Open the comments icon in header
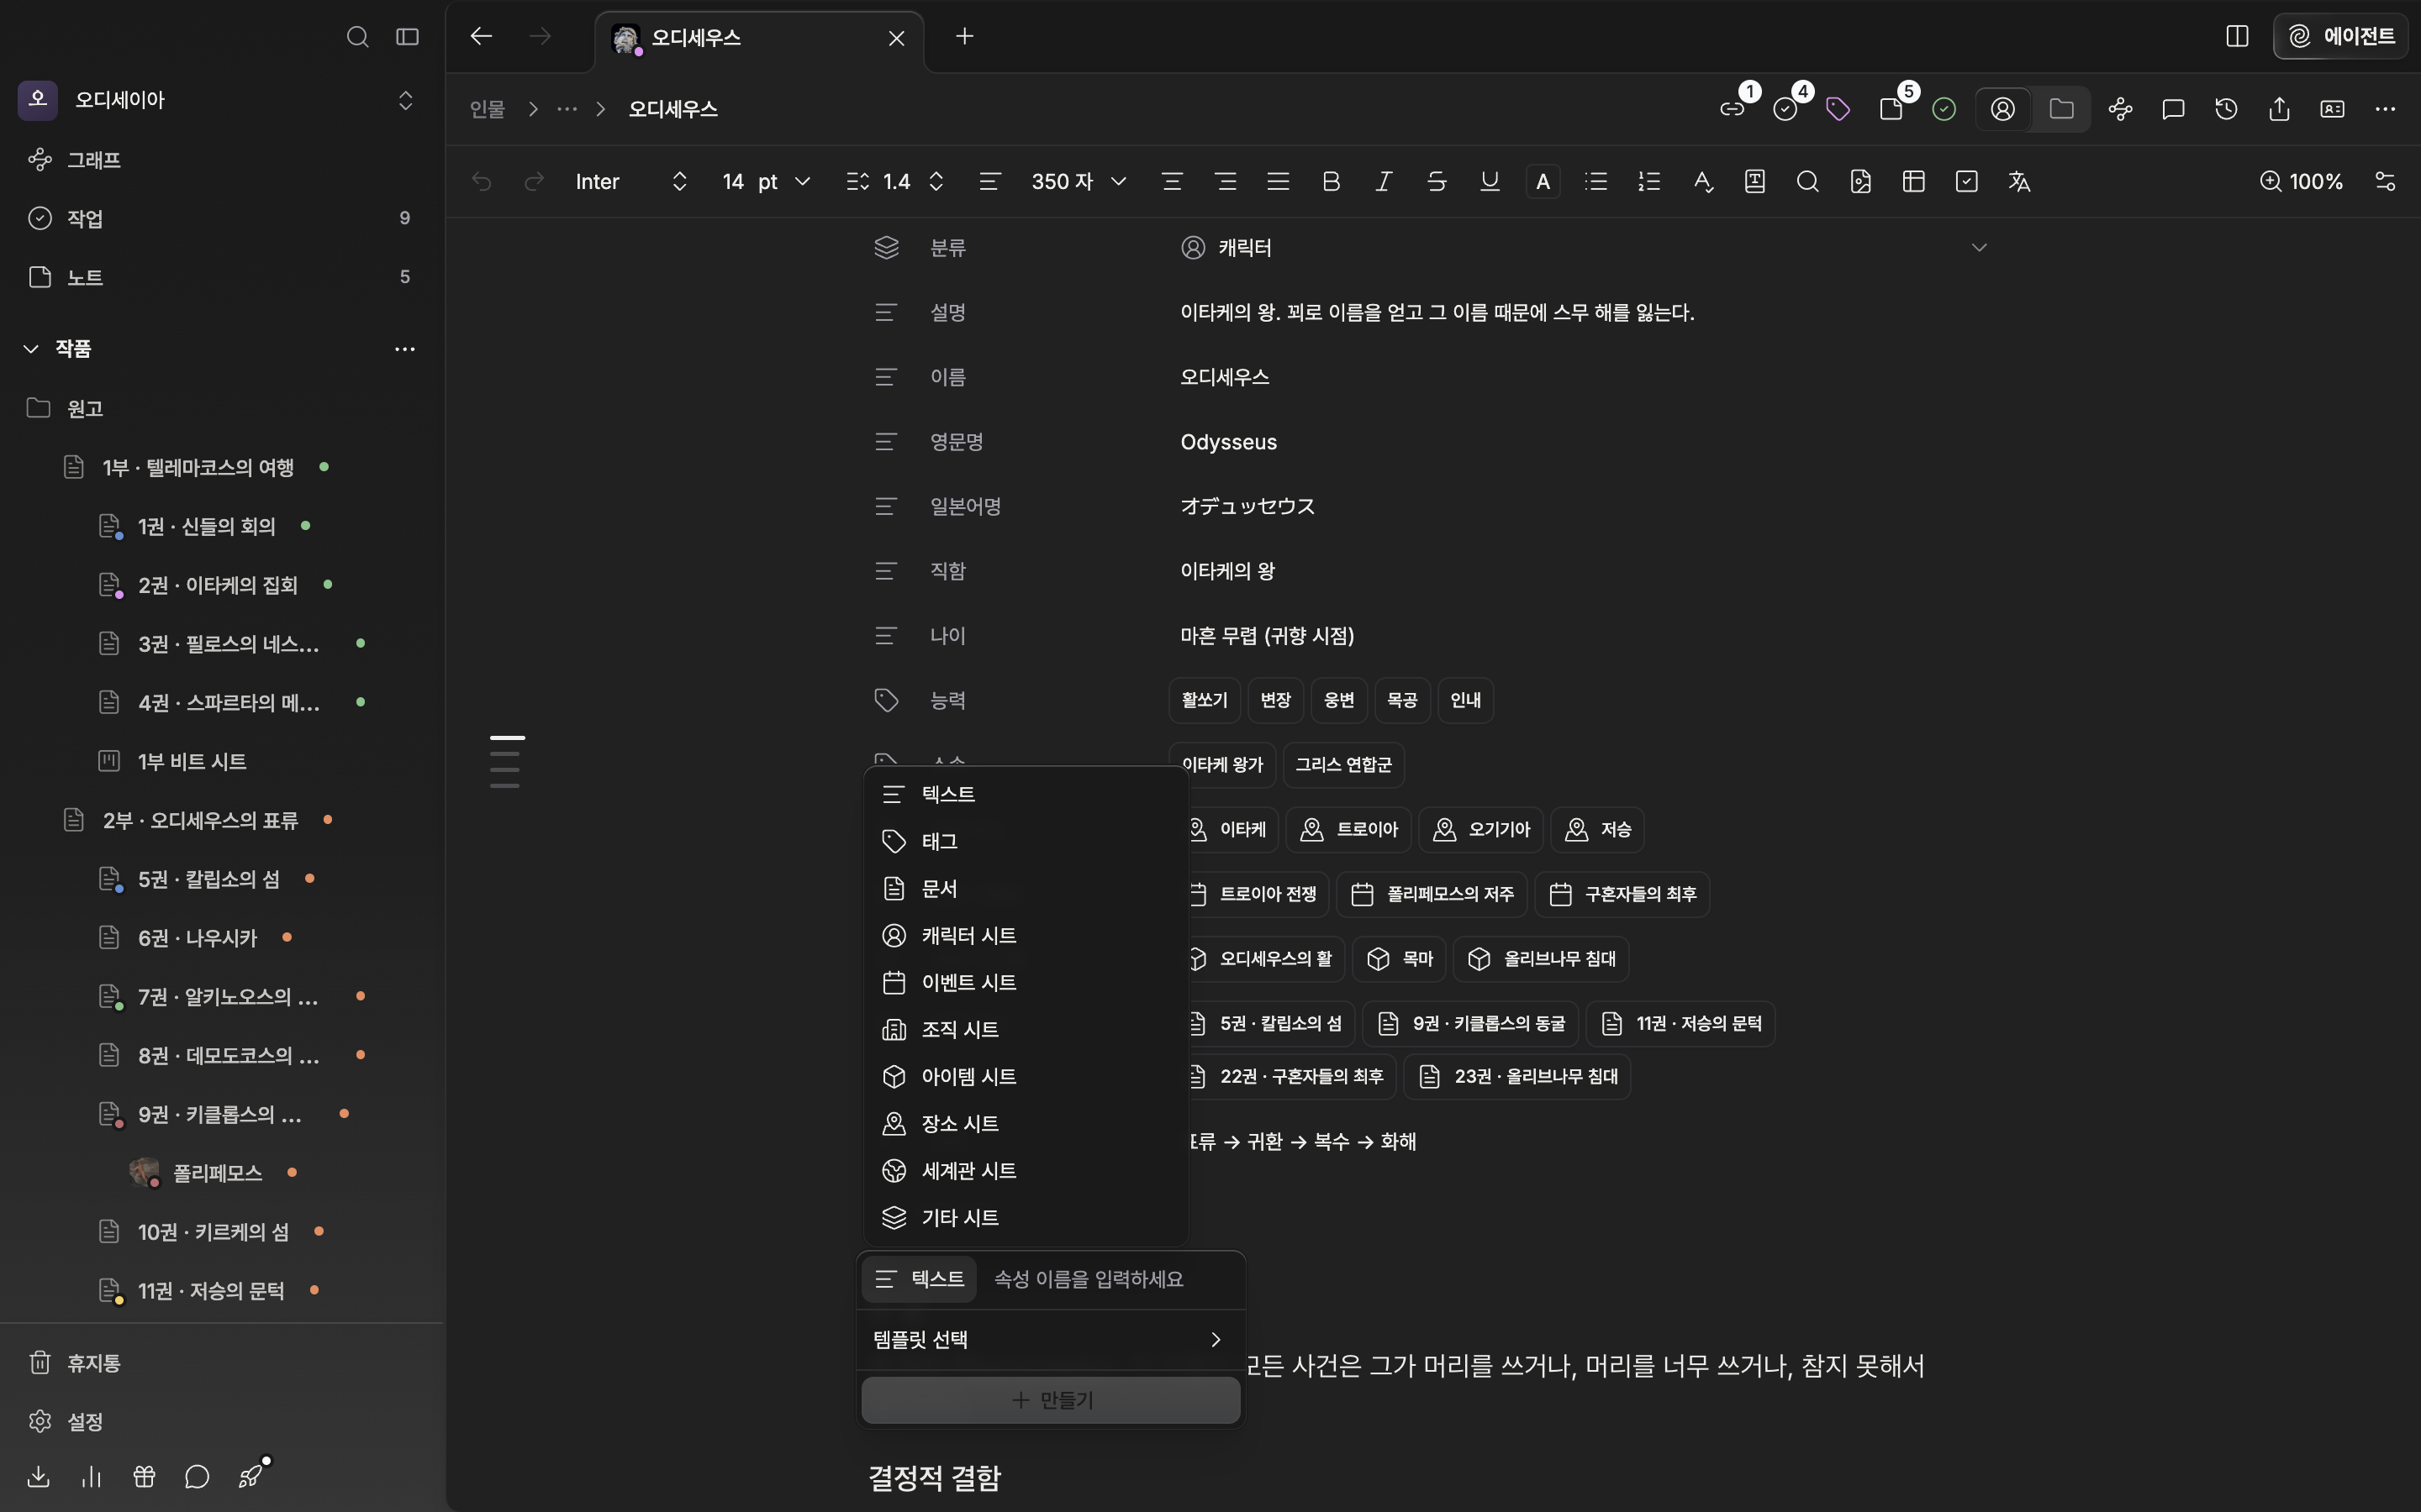2421x1512 pixels. [x=2173, y=109]
